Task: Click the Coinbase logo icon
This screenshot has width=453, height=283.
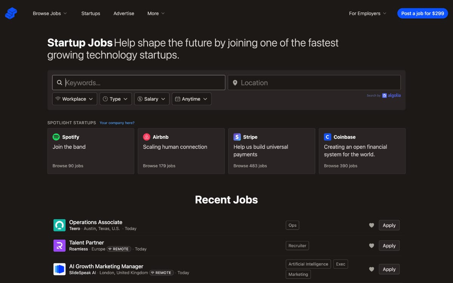Action: [328, 137]
